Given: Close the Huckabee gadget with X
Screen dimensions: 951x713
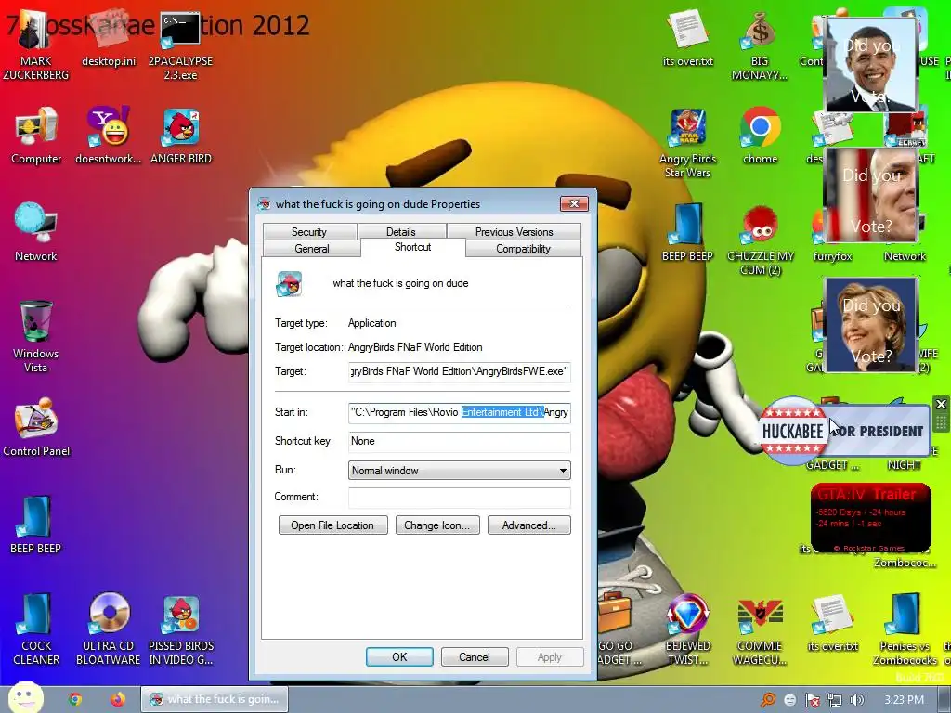Looking at the screenshot, I should click(x=941, y=405).
